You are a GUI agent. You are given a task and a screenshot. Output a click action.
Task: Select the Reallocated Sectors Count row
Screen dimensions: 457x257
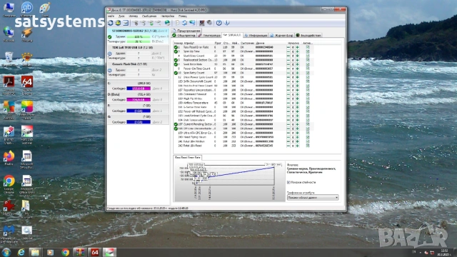[243, 60]
